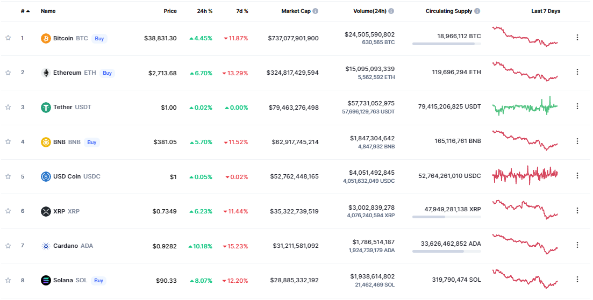This screenshot has width=593, height=300.
Task: Click Buy button next to BNB
Action: coord(91,142)
